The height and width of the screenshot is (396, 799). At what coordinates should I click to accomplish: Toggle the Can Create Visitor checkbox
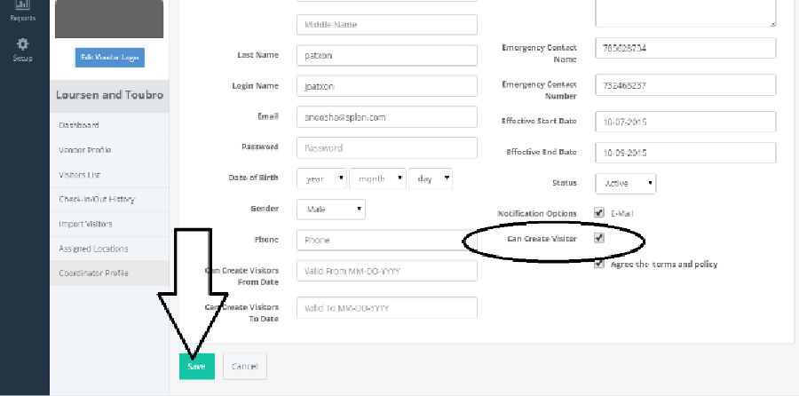[599, 238]
